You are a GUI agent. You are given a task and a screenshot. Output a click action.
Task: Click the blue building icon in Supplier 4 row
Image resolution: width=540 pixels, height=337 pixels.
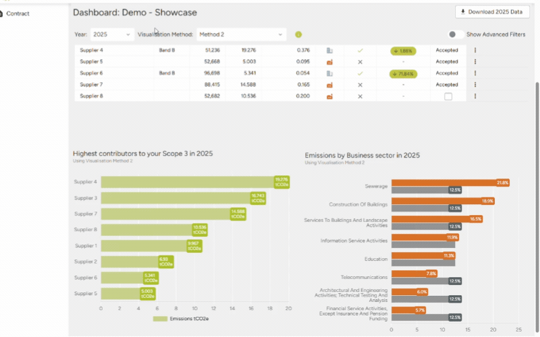(329, 51)
